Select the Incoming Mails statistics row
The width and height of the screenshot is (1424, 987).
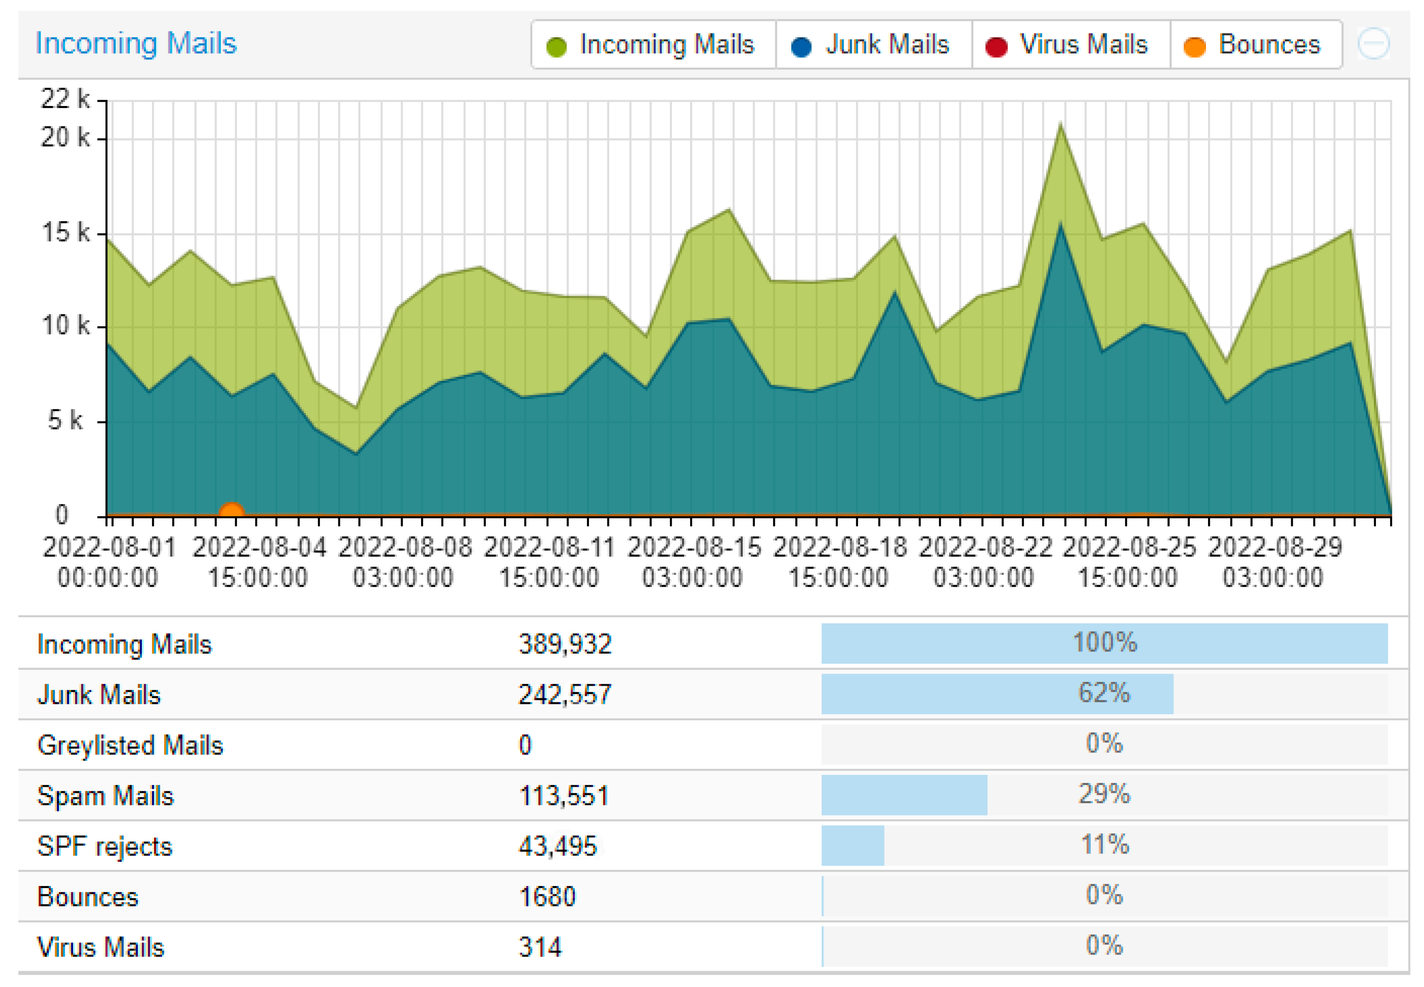[x=124, y=644]
